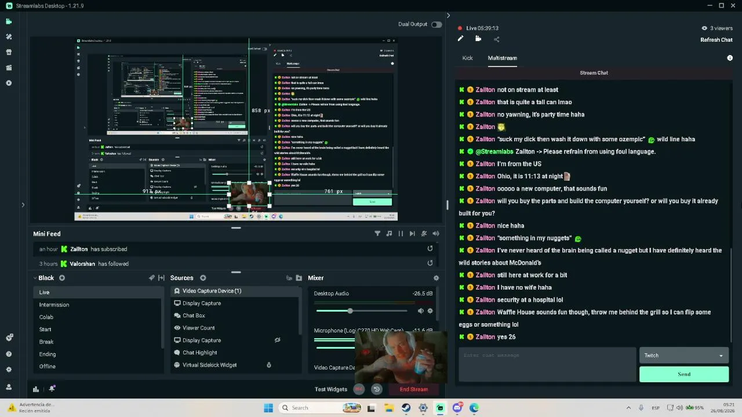Start the Replay Buffer round button
This screenshot has width=742, height=417.
377,389
